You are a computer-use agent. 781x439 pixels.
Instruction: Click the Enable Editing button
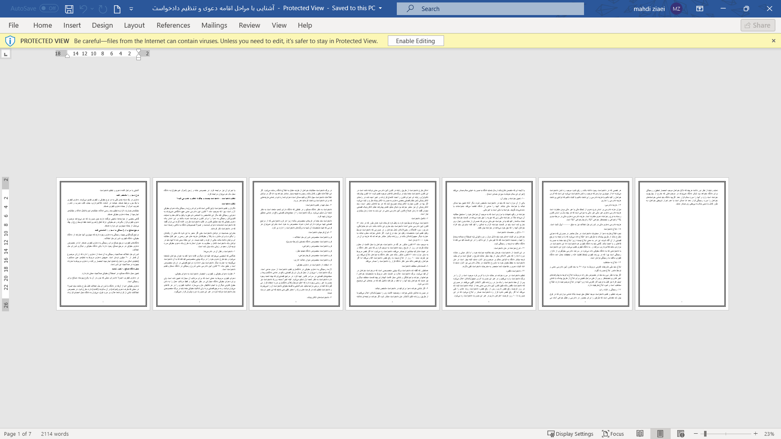[416, 41]
